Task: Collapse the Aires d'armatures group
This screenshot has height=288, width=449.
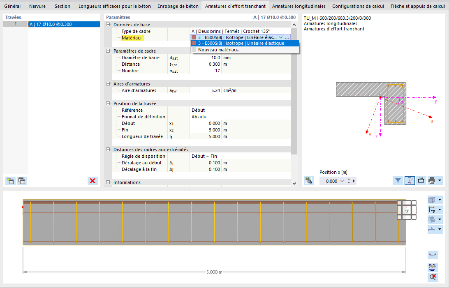Action: click(x=108, y=84)
